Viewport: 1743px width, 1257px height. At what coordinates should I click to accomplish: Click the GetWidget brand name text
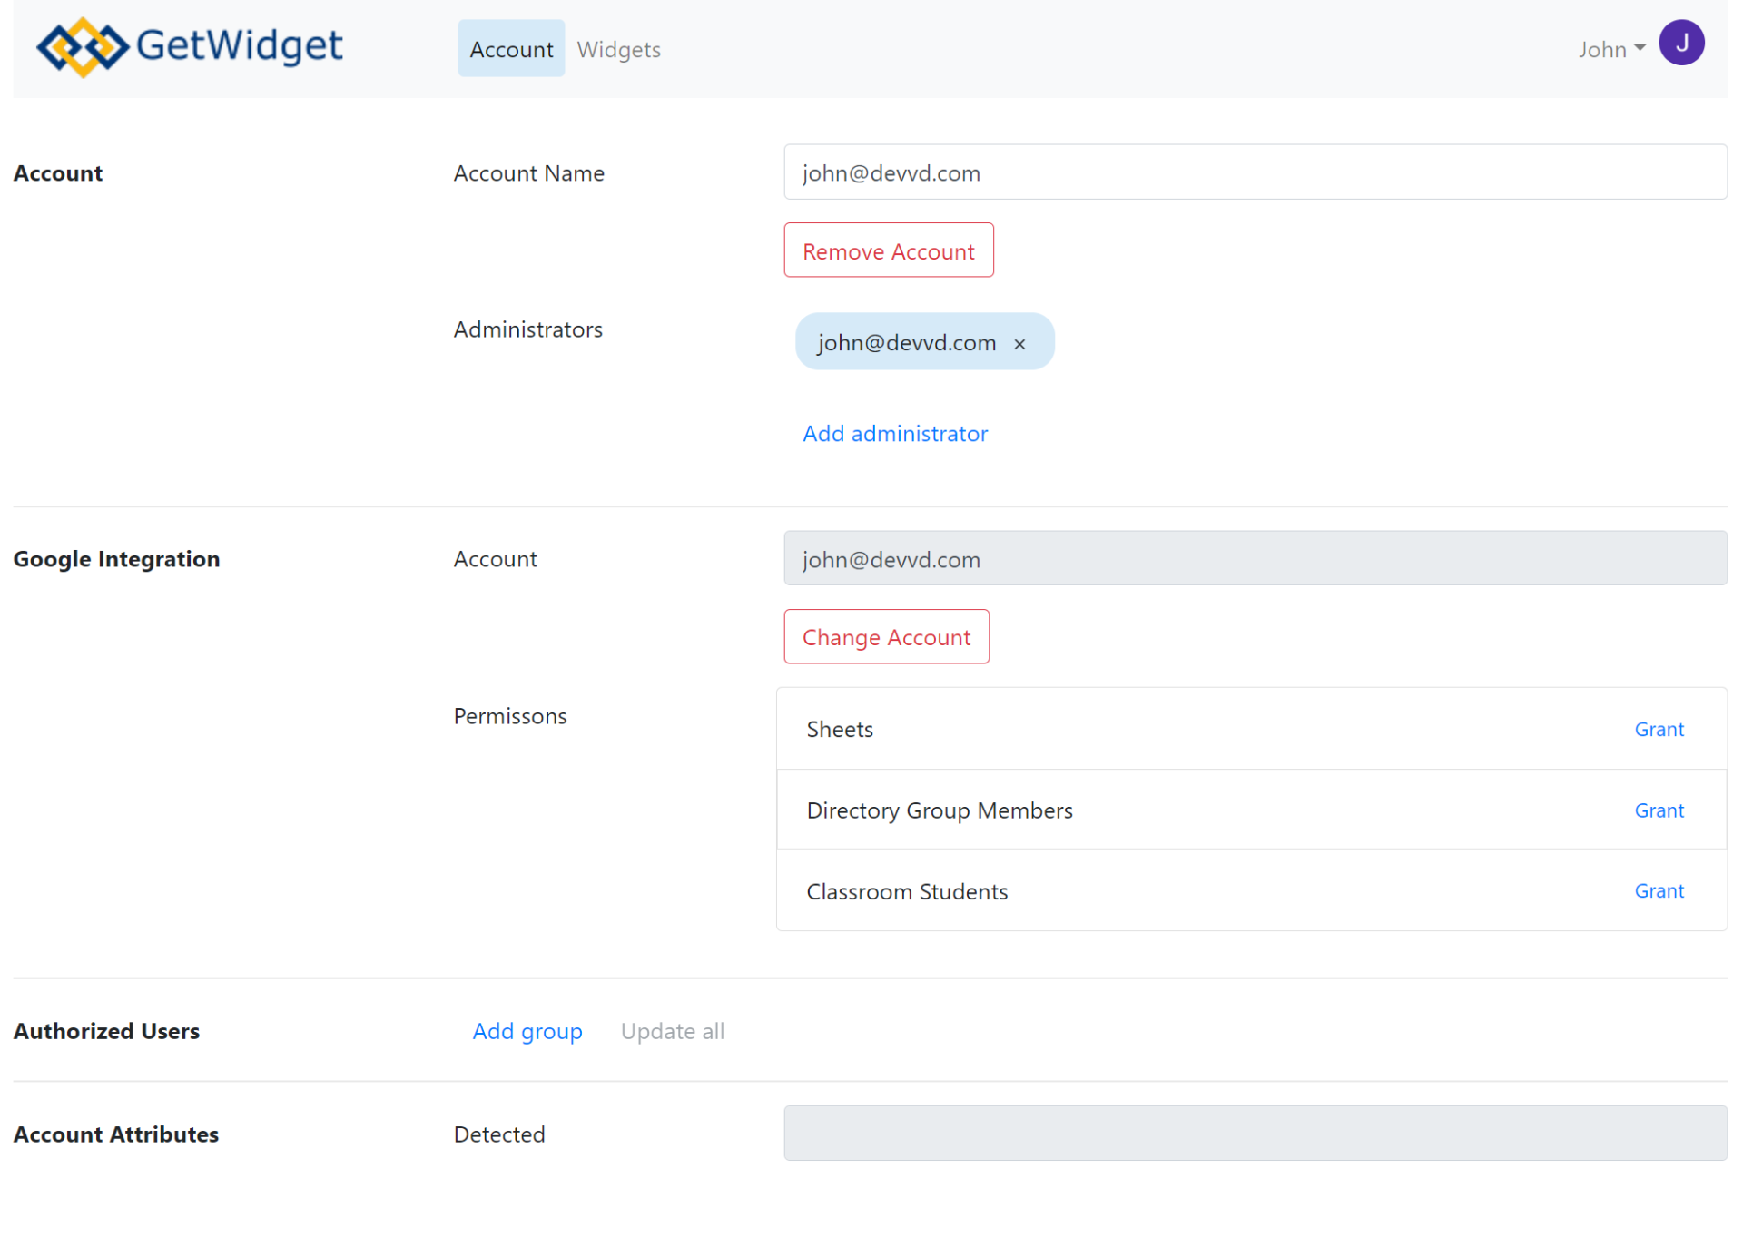(239, 45)
